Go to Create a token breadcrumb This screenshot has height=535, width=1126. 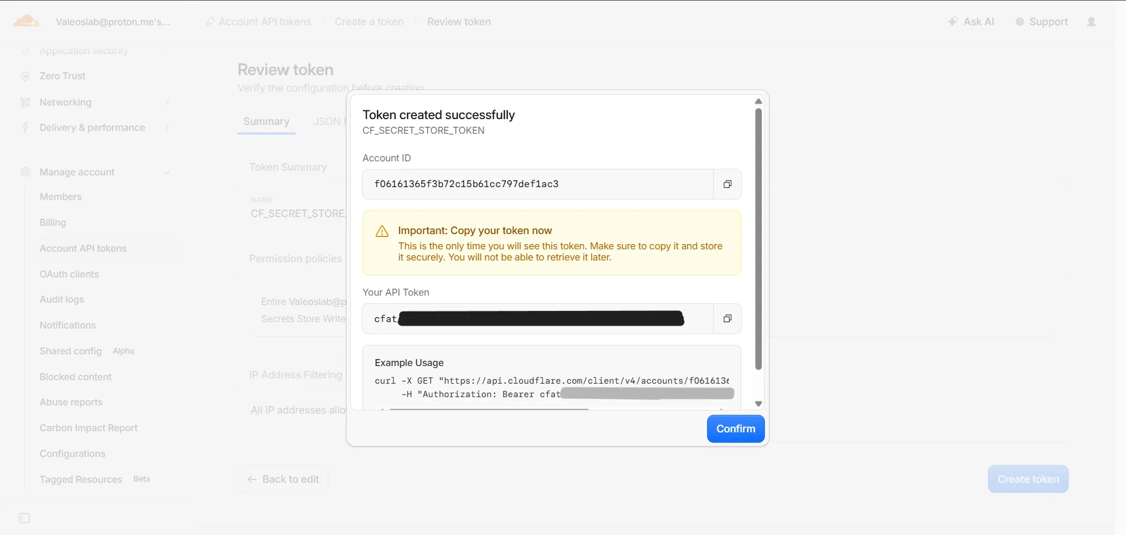pos(369,22)
